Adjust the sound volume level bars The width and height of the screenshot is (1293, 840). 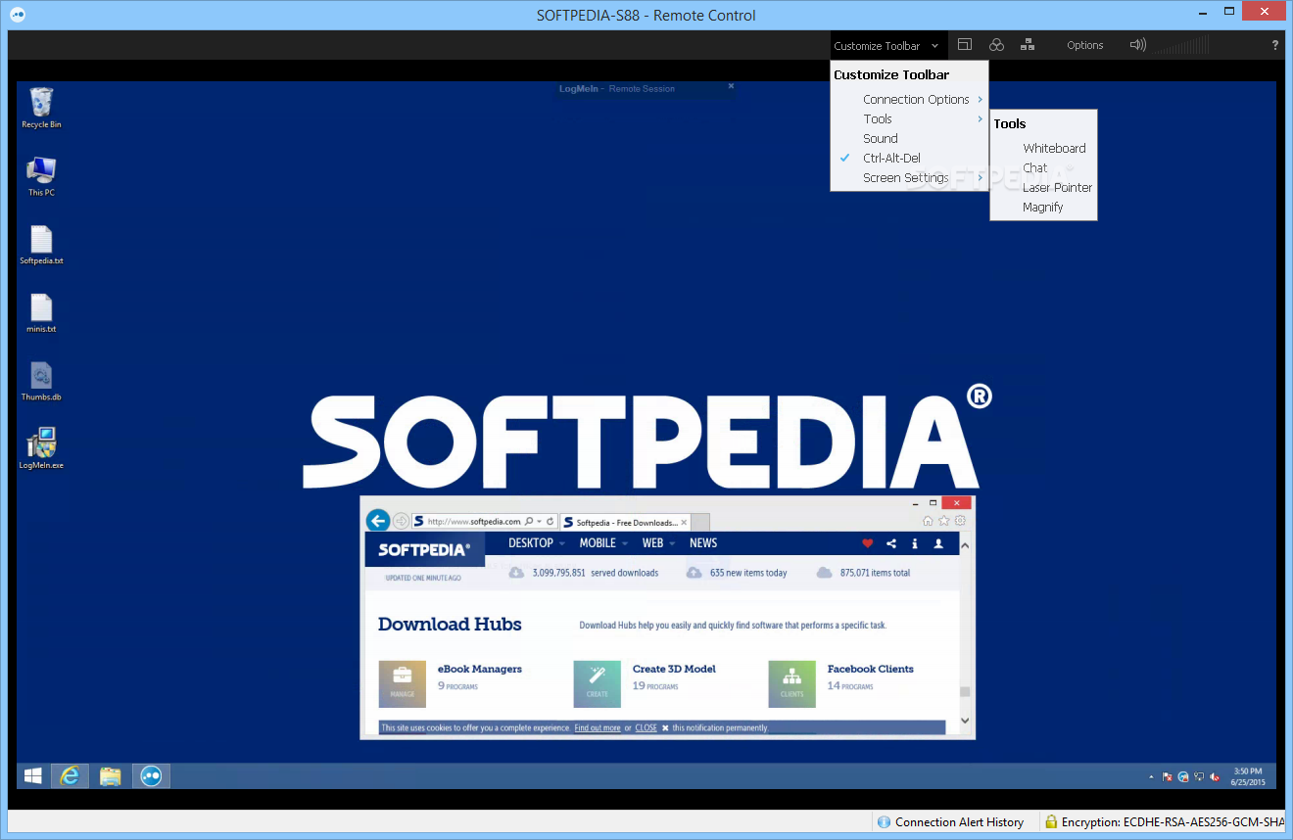click(x=1182, y=45)
